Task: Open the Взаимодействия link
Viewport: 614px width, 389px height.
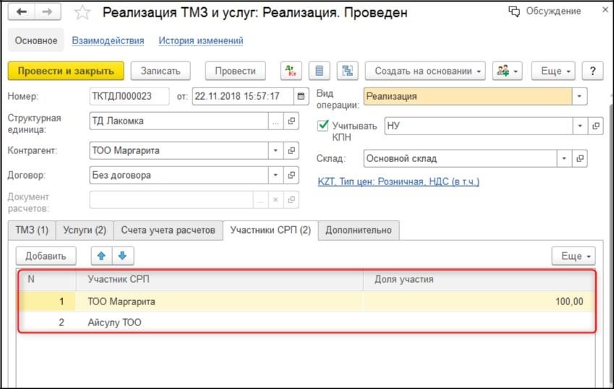Action: pyautogui.click(x=108, y=40)
